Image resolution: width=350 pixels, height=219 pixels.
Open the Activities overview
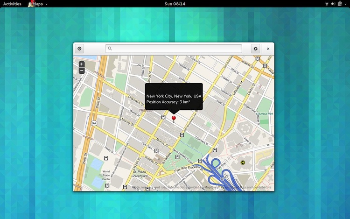pos(12,4)
